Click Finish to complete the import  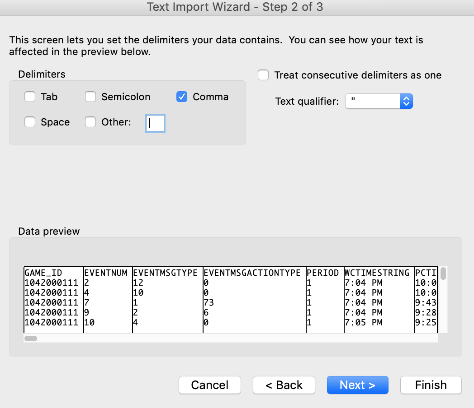coord(431,385)
